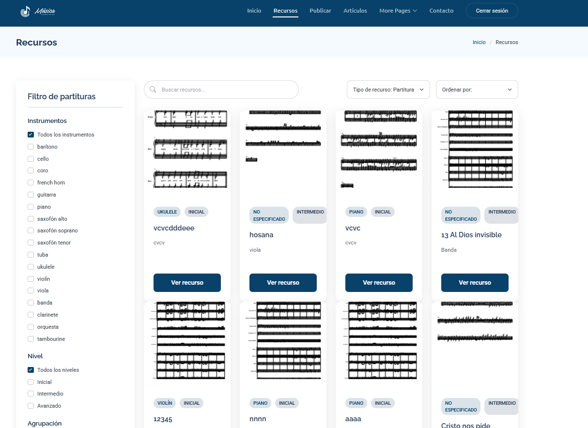Click the 'Banda' description text
Screen dimensions: 588x428
[449, 250]
